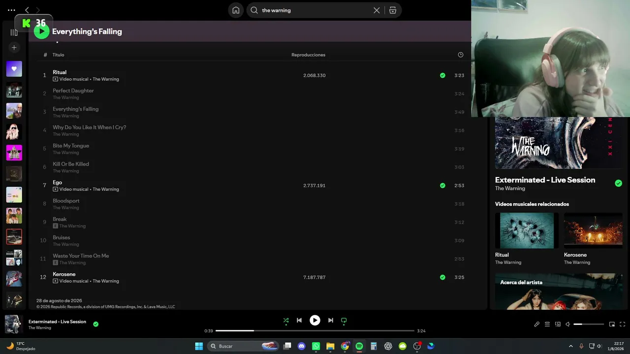Toggle saved checkmark in bottom player bar
630x354 pixels.
95,324
